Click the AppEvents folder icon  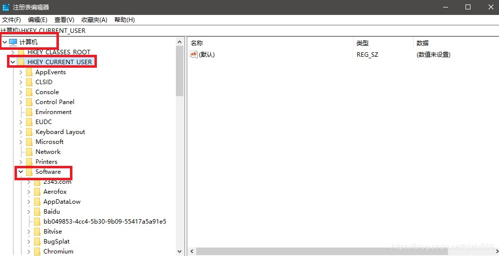point(29,72)
